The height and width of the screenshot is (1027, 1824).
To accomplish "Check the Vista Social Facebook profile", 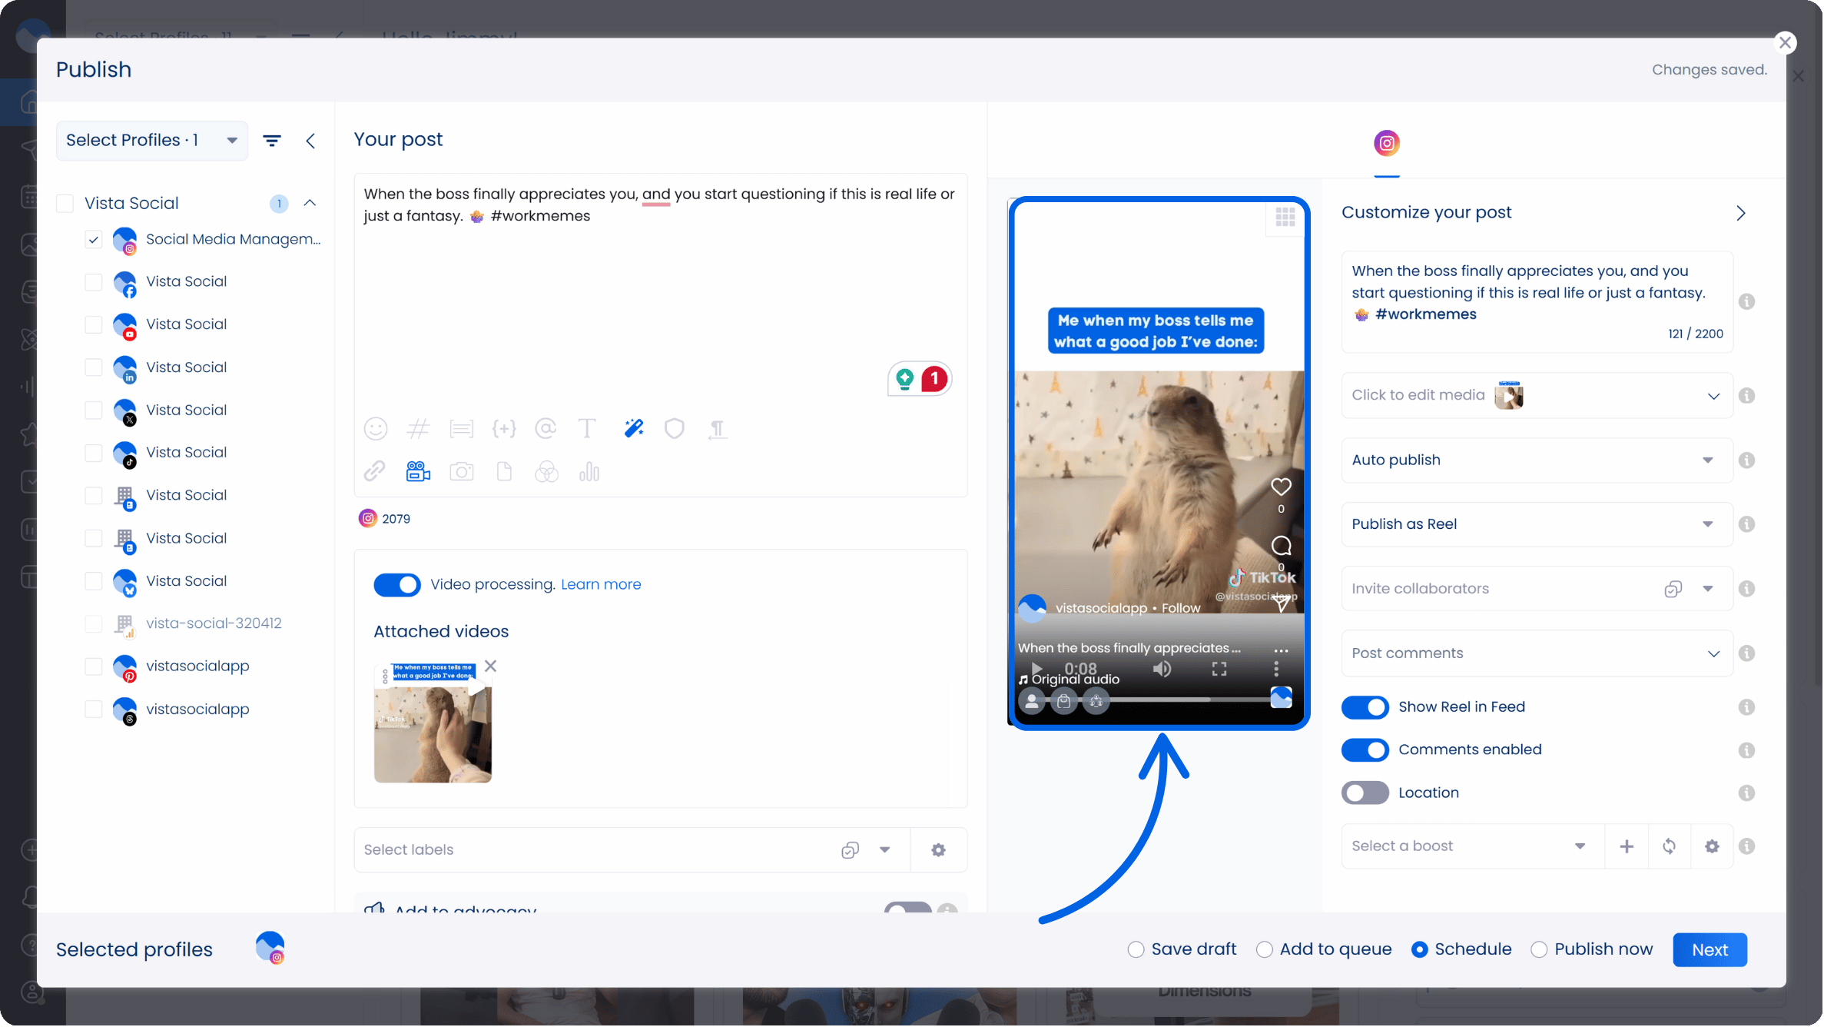I will tap(94, 282).
